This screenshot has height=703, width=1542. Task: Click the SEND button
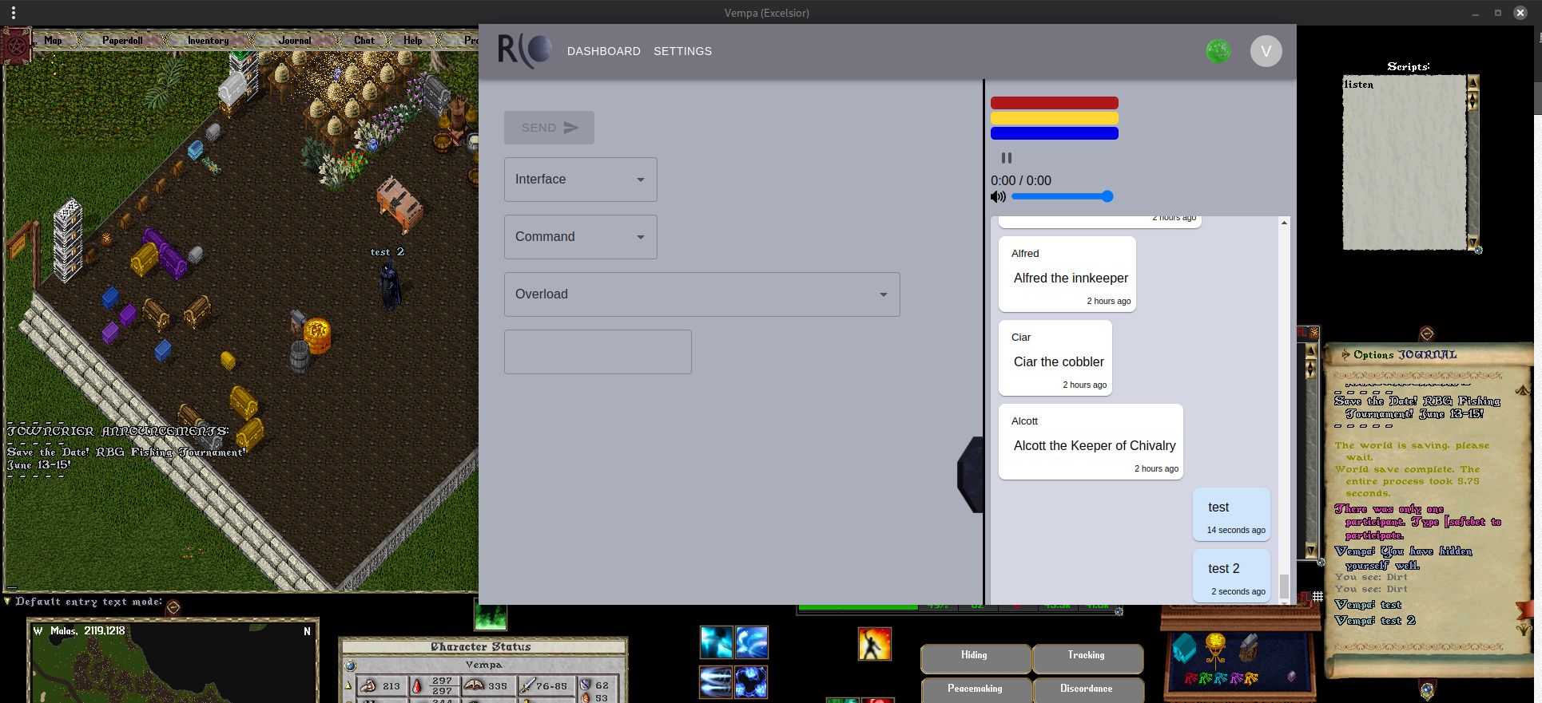(x=549, y=128)
